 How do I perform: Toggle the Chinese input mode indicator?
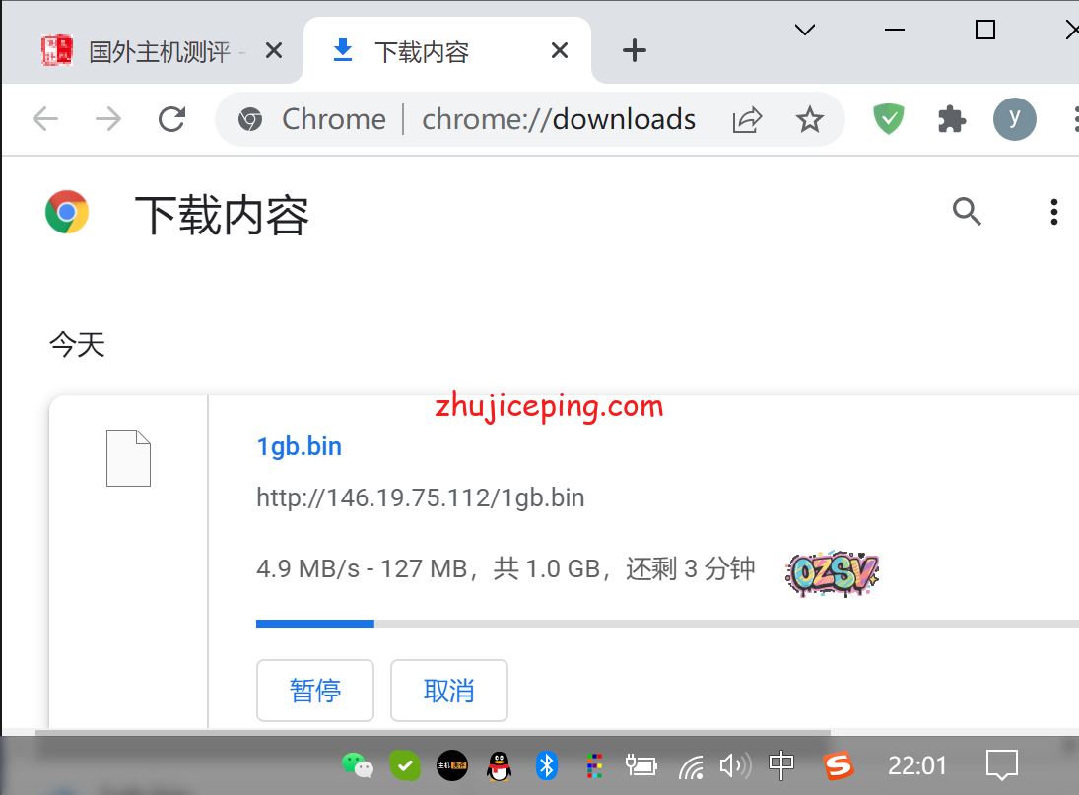781,764
